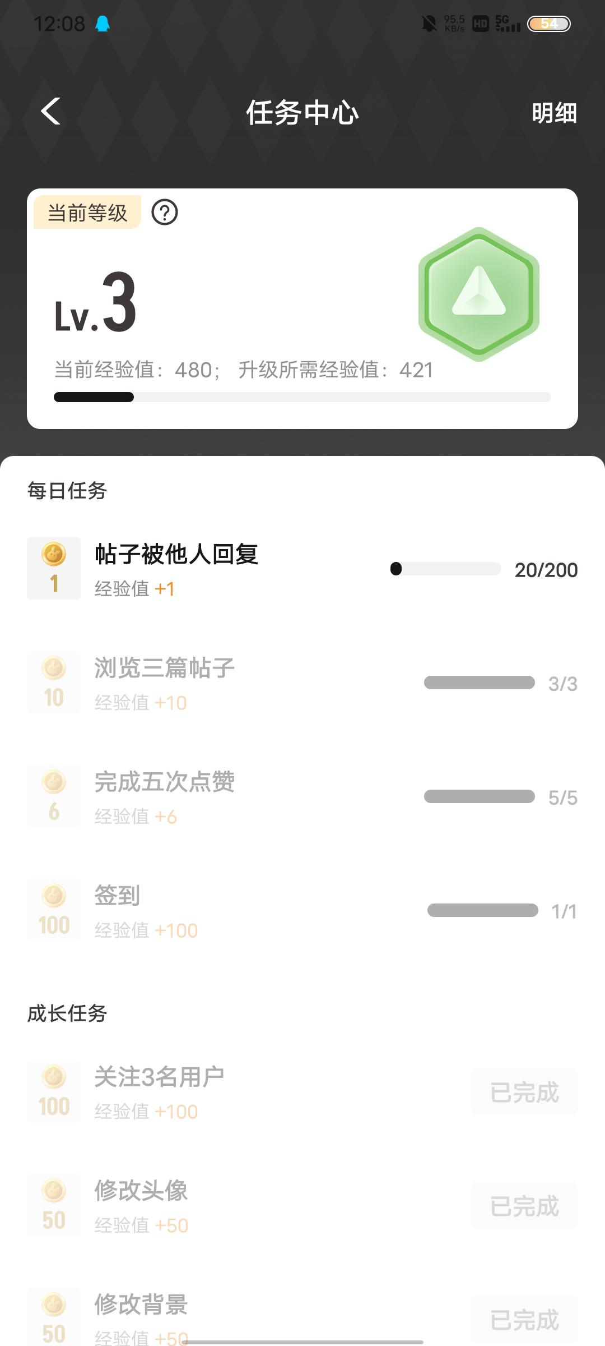The height and width of the screenshot is (1346, 605).
Task: Tap the level experience progress bar
Action: 302,397
